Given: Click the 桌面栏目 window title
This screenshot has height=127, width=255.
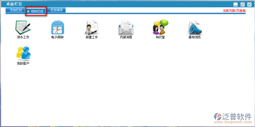Looking at the screenshot, I should tap(14, 4).
